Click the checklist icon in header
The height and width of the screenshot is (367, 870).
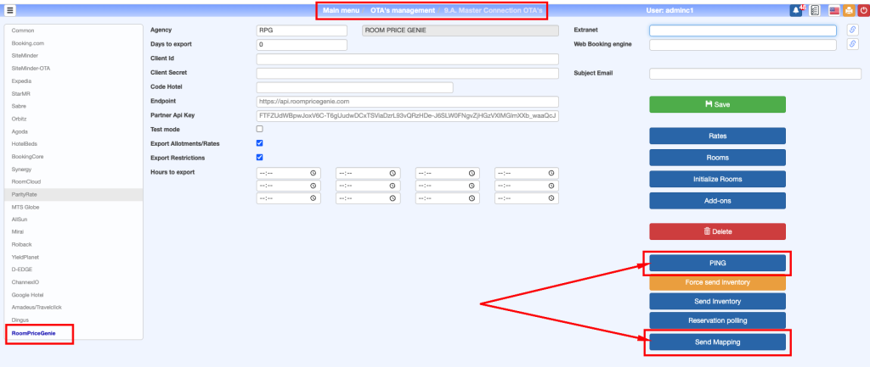(815, 10)
